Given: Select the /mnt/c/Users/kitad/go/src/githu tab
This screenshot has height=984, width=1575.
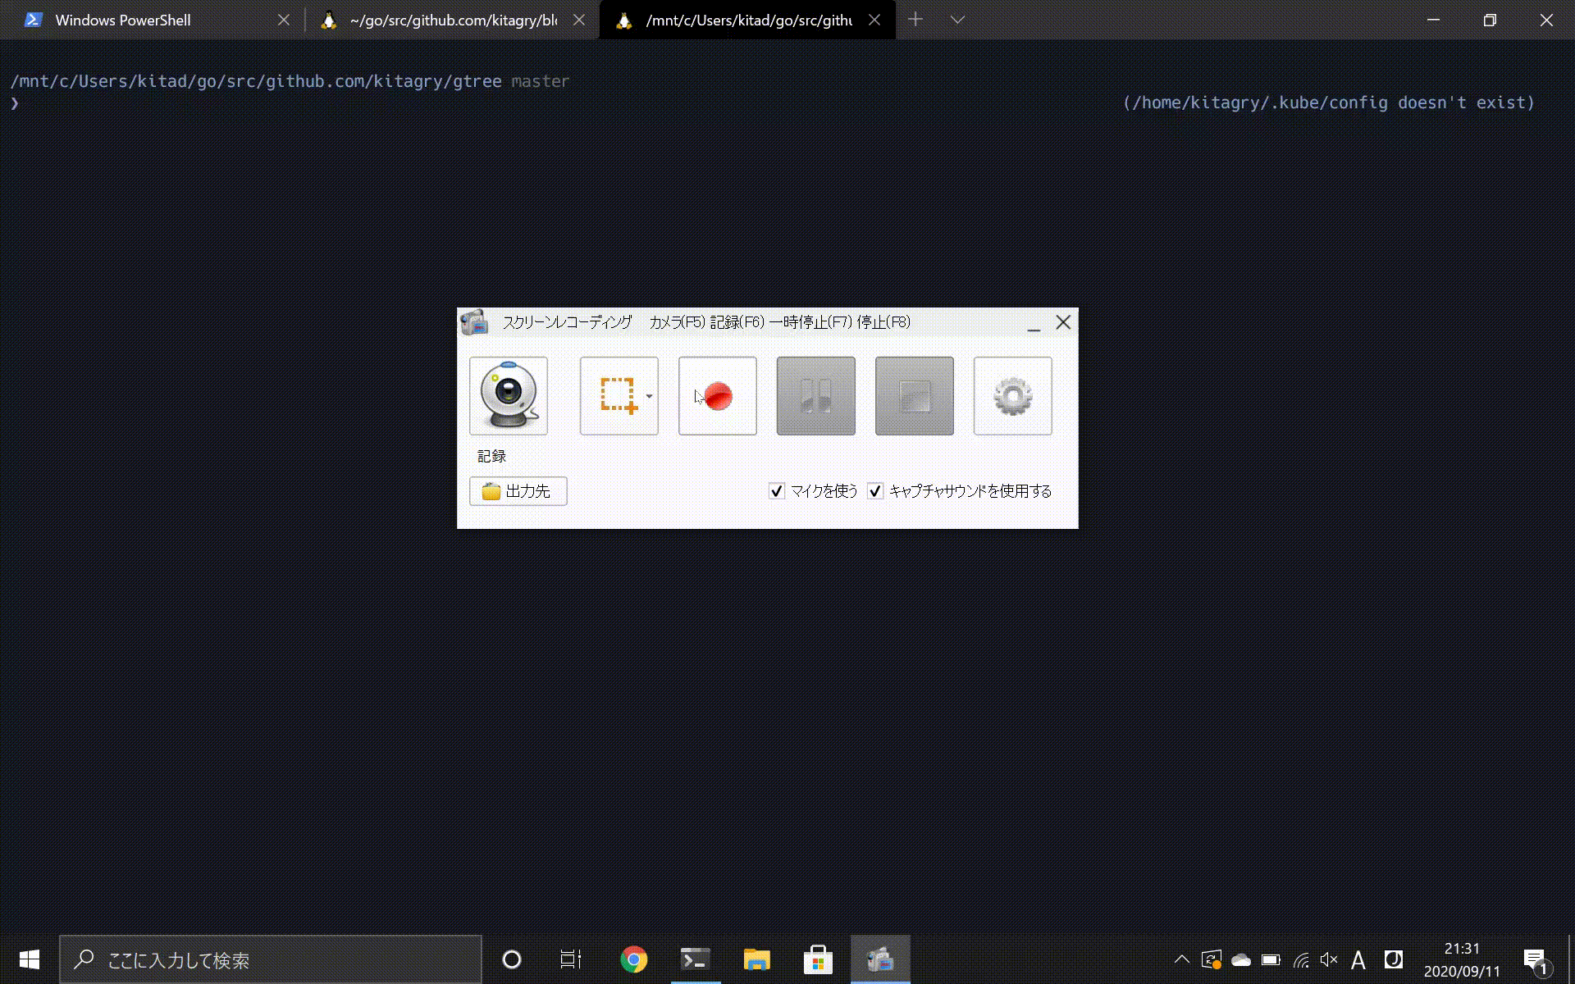Looking at the screenshot, I should point(749,20).
